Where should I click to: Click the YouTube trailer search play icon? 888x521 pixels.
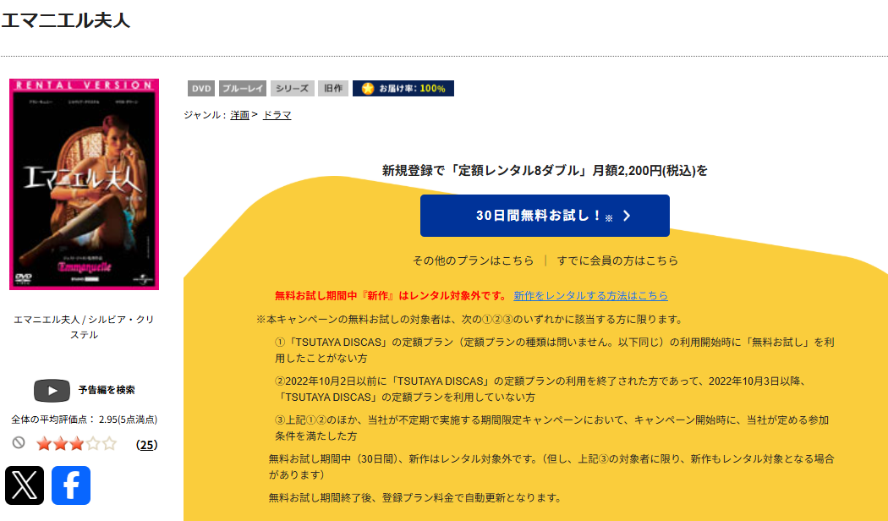pyautogui.click(x=52, y=390)
